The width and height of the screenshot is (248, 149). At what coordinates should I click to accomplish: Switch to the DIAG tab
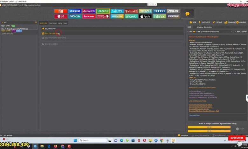point(65,23)
